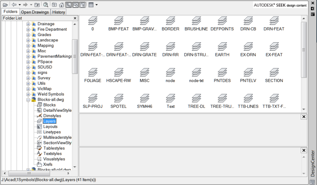
Task: Select the DEFPOINTS layer icon
Action: click(x=222, y=21)
